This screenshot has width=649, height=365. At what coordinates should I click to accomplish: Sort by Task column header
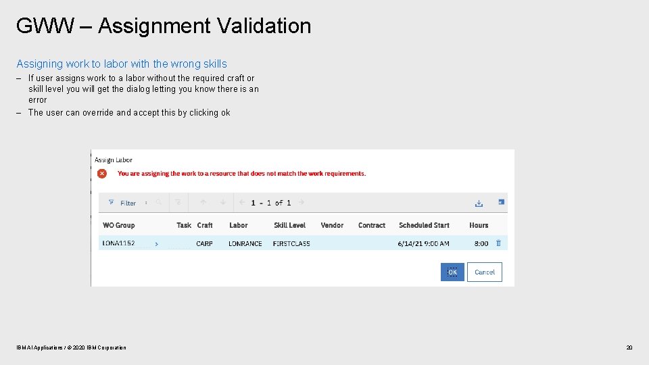coord(184,225)
